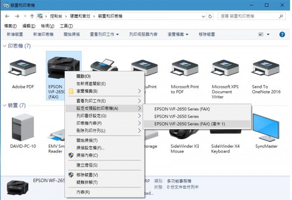This screenshot has width=292, height=200.
Task: Open the view options dropdown arrow
Action: [x=268, y=34]
